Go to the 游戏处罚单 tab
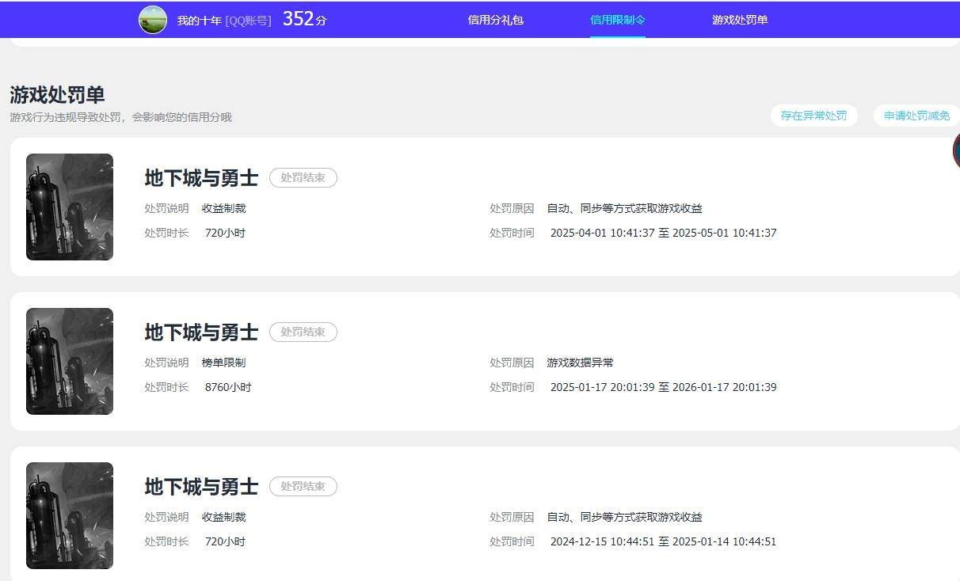This screenshot has height=581, width=960. pos(740,20)
